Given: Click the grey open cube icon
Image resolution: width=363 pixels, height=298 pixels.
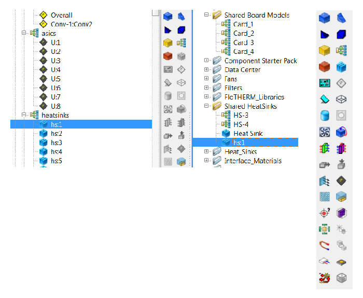Looking at the screenshot, I should click(x=341, y=278).
